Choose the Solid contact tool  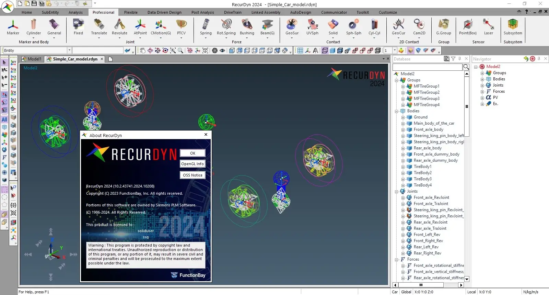[333, 27]
